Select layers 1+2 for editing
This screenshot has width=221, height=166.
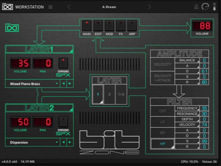pos(121,94)
